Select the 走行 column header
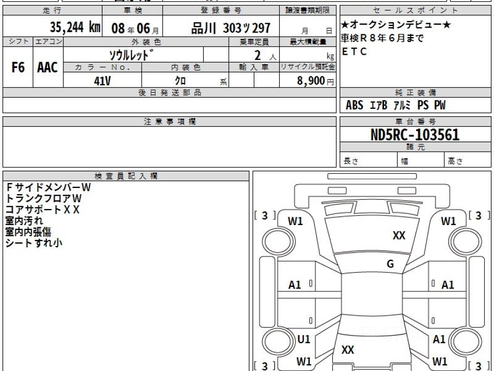The height and width of the screenshot is (371, 494). (52, 11)
